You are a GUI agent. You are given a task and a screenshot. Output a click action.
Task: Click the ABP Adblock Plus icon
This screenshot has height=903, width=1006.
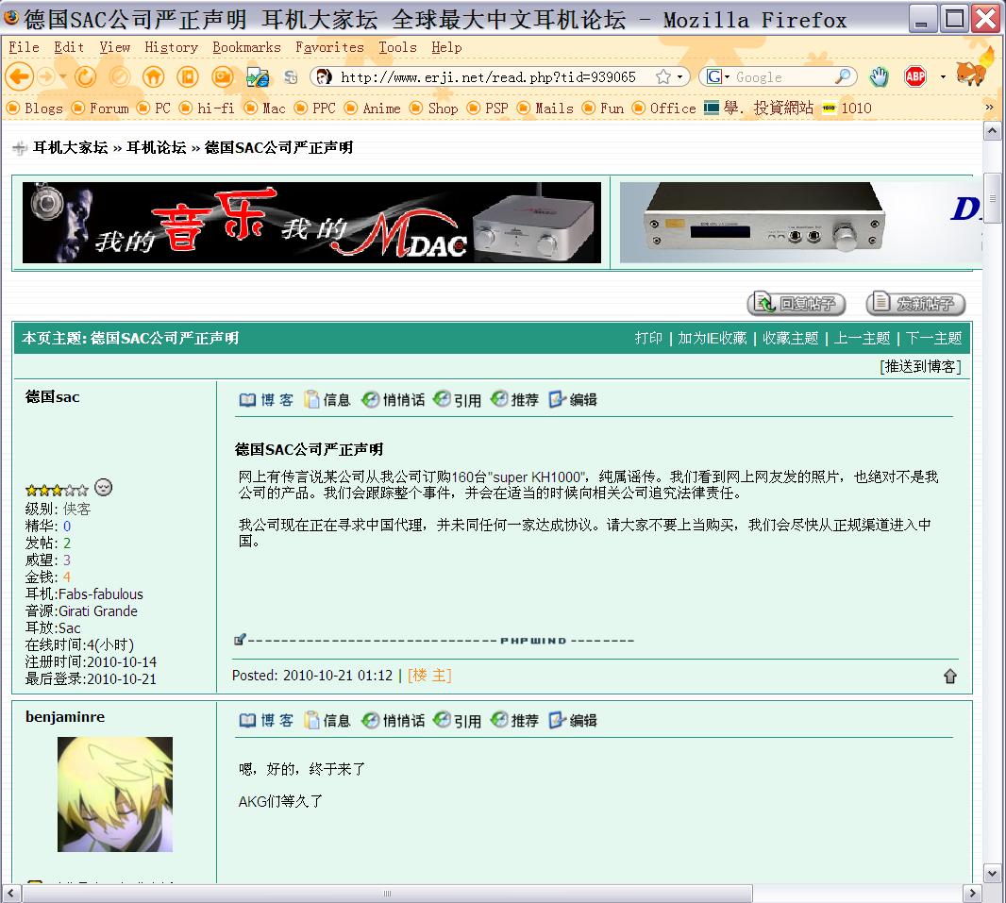[x=915, y=77]
